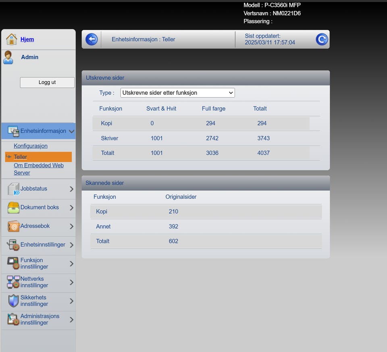Click the Skriver Full farge value 2742

212,138
